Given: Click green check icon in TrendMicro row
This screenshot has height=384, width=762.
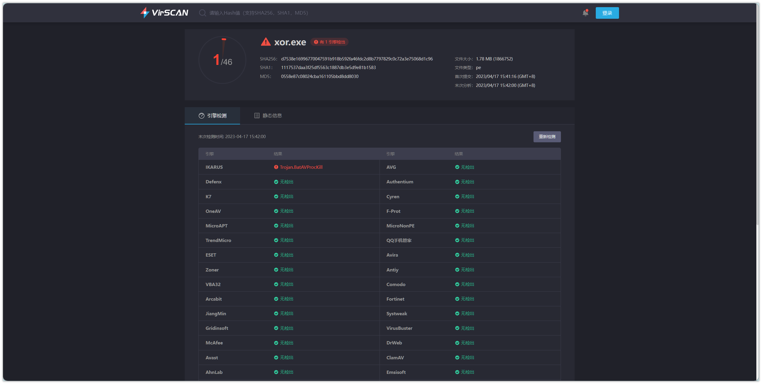Looking at the screenshot, I should (276, 240).
